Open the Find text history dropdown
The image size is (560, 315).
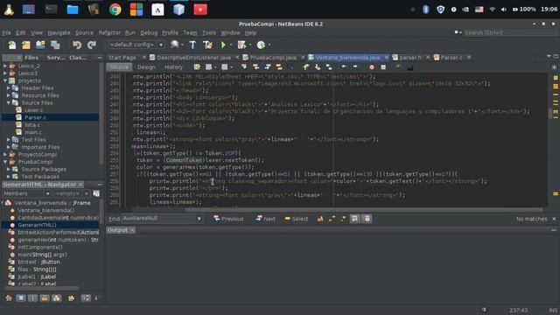199,219
